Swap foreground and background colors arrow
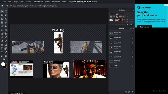 [6, 63]
